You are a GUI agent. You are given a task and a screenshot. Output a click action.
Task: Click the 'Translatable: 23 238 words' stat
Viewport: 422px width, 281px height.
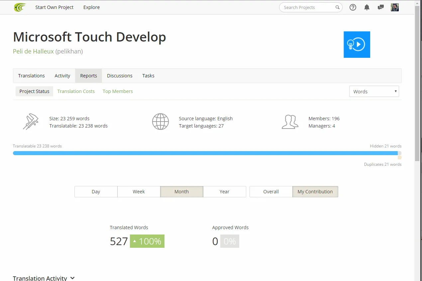coord(78,126)
